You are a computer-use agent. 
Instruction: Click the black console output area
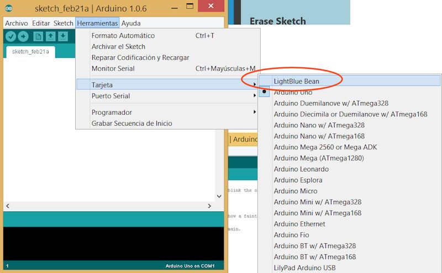[114, 243]
